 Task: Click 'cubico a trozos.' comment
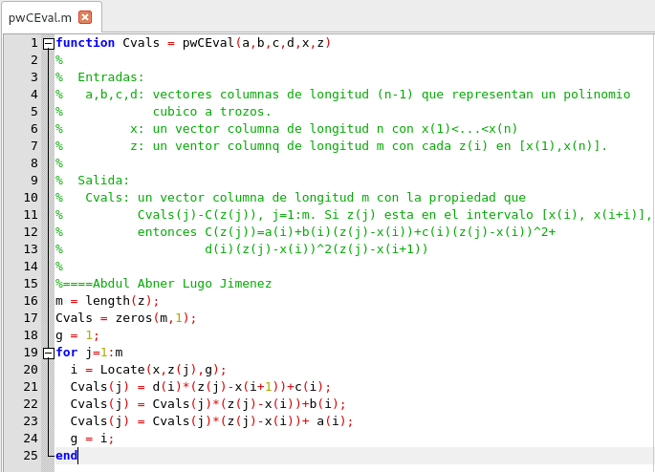click(211, 112)
